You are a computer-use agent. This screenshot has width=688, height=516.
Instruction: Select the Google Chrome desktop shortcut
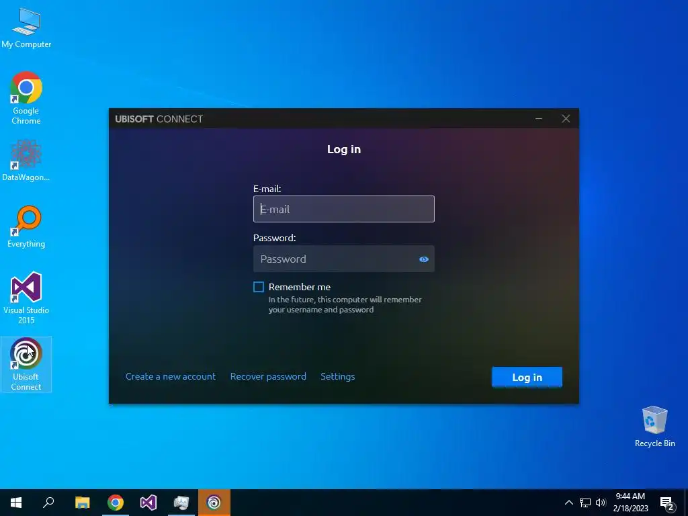[x=26, y=98]
